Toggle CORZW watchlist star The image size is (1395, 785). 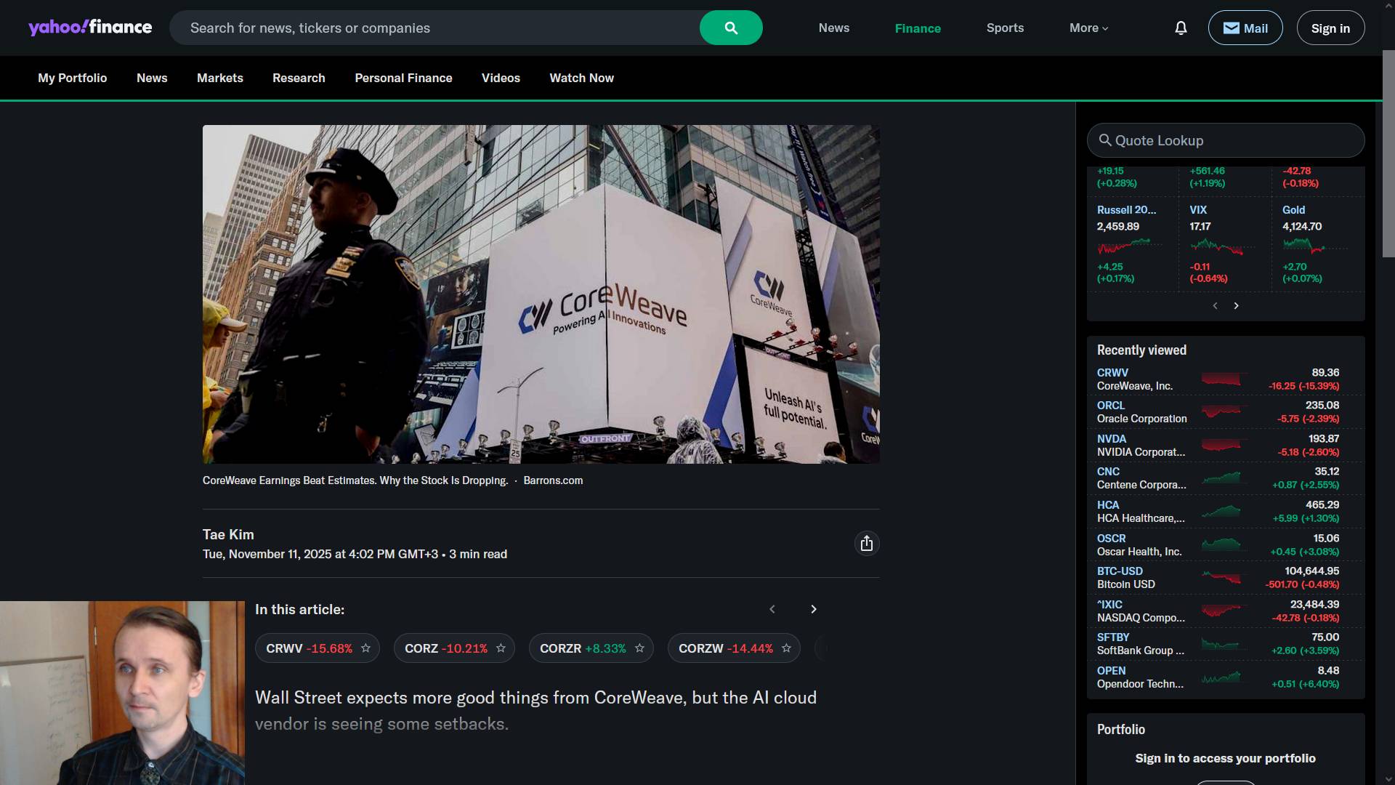tap(786, 648)
